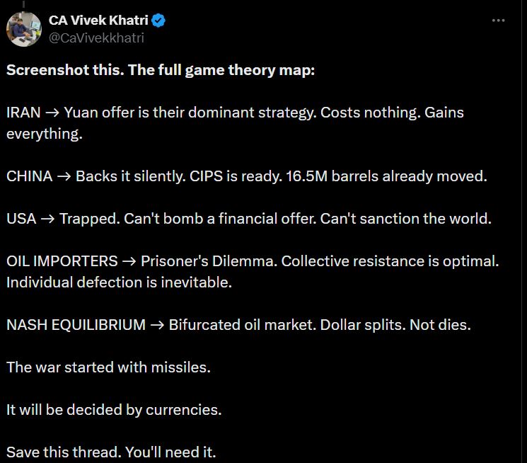Click the arrow symbol after USA
This screenshot has width=527, height=463.
point(47,219)
